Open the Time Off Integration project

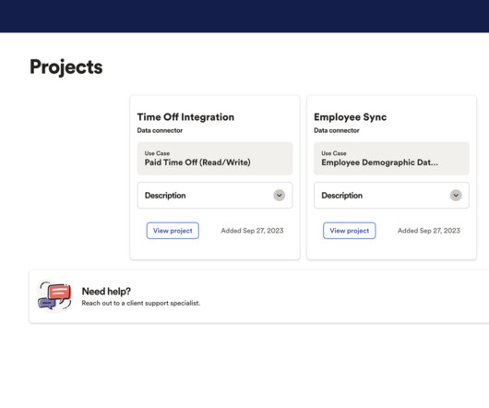(x=173, y=231)
